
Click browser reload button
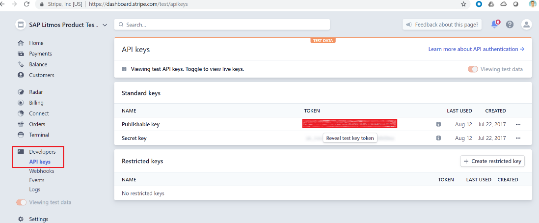pyautogui.click(x=27, y=4)
